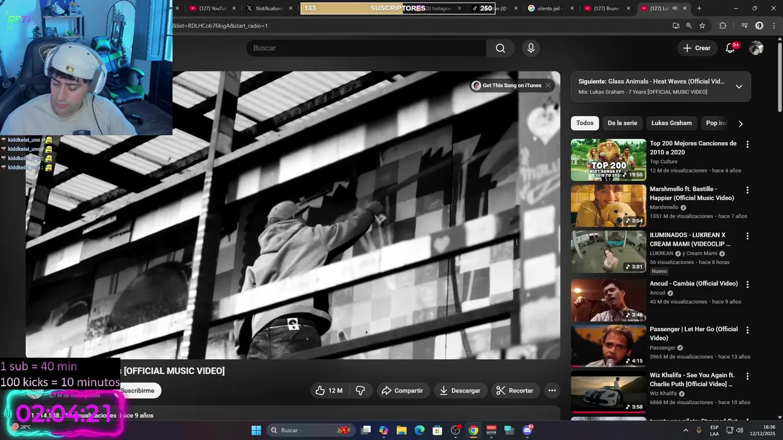The image size is (783, 440).
Task: Open the ILUMINADOS - LUKREAN X CREAM MAMI video title
Action: click(x=691, y=239)
